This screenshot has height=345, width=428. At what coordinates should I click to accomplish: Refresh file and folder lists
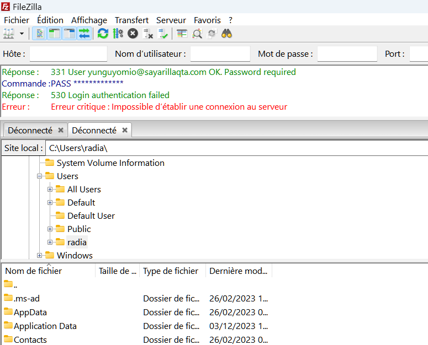pos(103,34)
